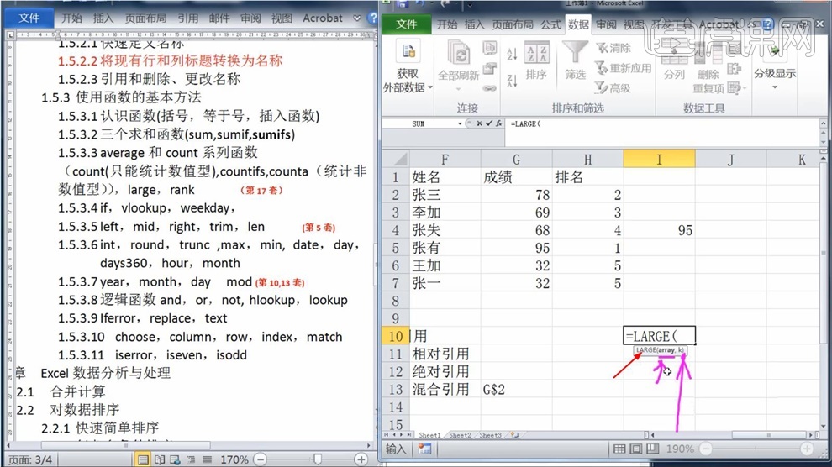Click cell I4 containing 95
Image resolution: width=832 pixels, height=467 pixels.
(x=659, y=231)
